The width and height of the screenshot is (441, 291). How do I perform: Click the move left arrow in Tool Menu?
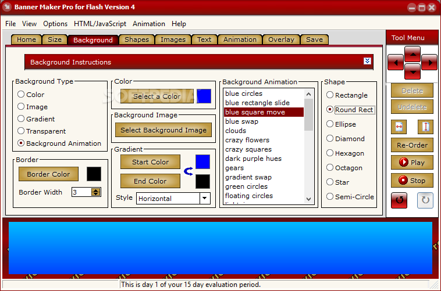pos(396,62)
